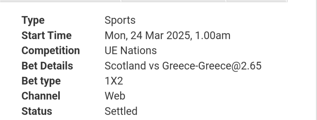Click the last gray header cell at top
This screenshot has width=317, height=120.
tap(257, 1)
